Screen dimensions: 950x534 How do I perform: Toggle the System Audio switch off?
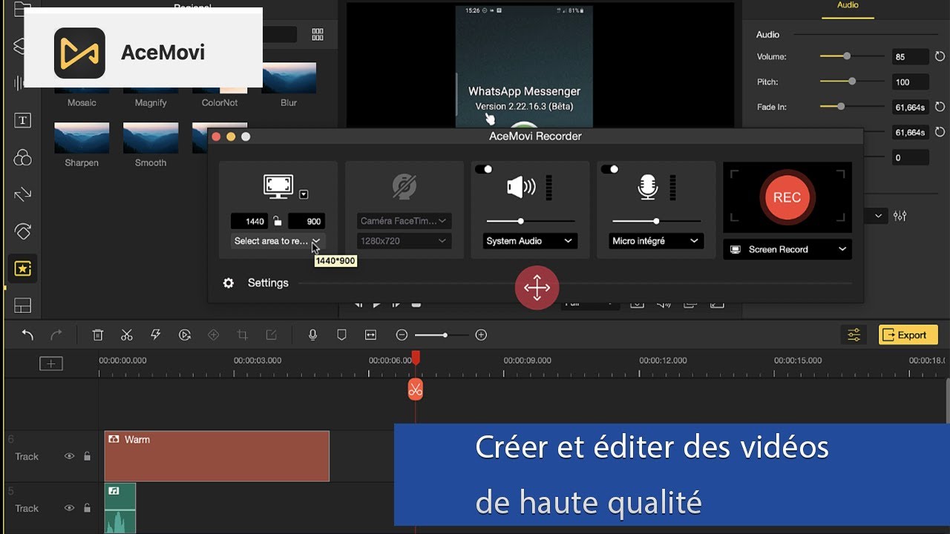pyautogui.click(x=483, y=169)
